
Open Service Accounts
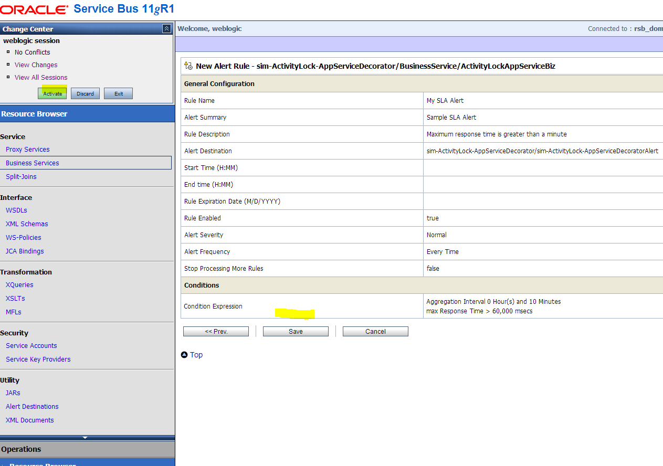(31, 346)
